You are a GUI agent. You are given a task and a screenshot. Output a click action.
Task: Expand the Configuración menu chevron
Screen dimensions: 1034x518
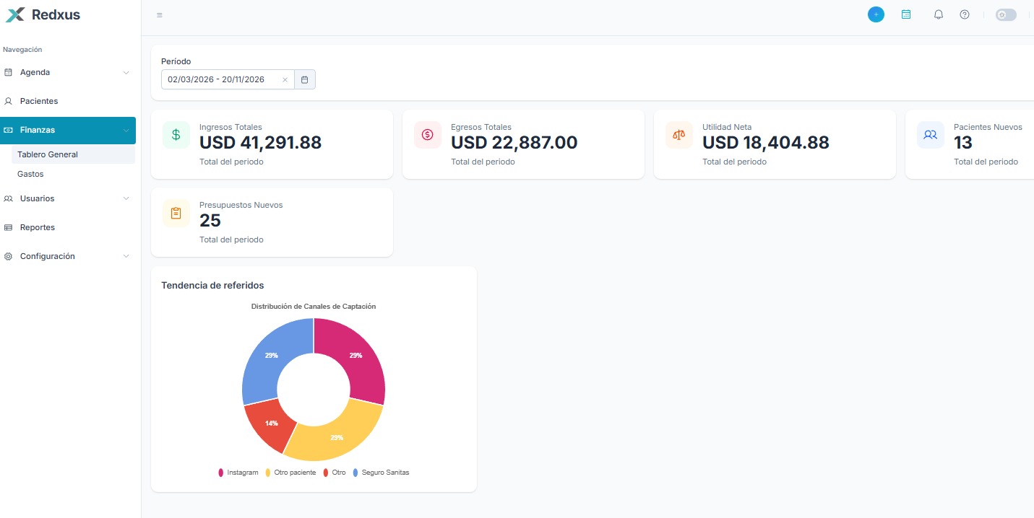126,257
